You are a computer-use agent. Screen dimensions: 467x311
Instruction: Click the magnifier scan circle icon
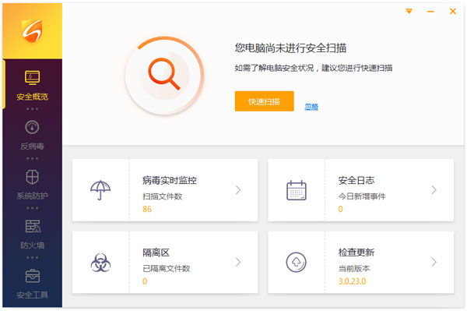pyautogui.click(x=164, y=75)
